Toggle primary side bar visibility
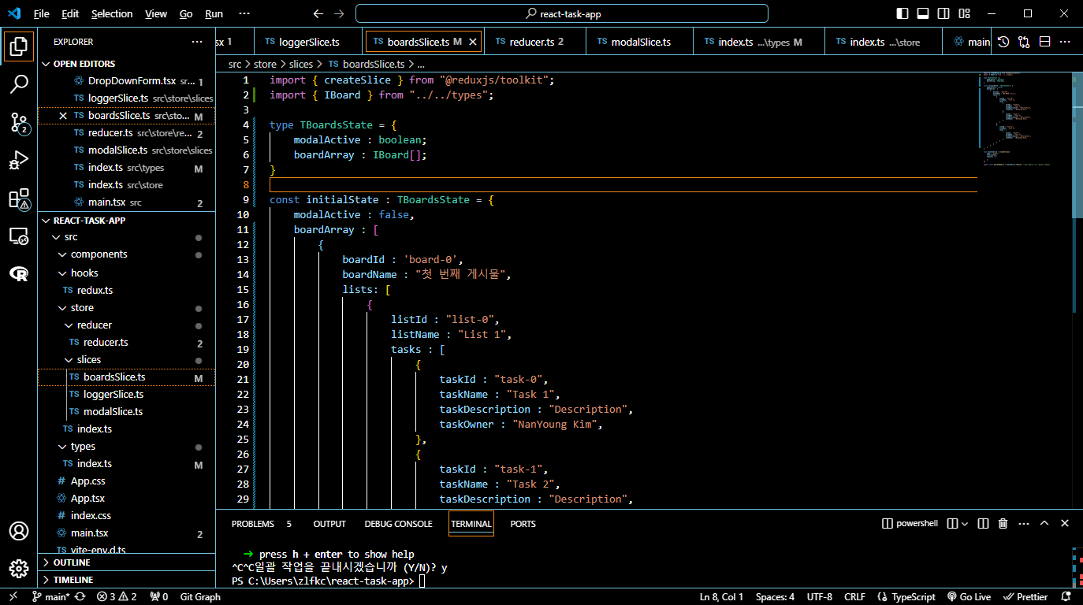 [x=902, y=14]
